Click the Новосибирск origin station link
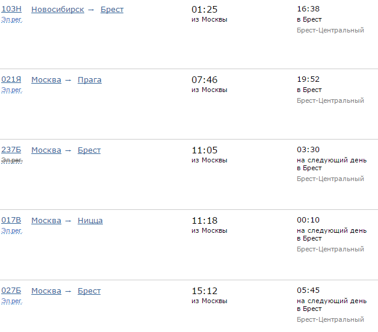378x332 pixels. tap(58, 10)
